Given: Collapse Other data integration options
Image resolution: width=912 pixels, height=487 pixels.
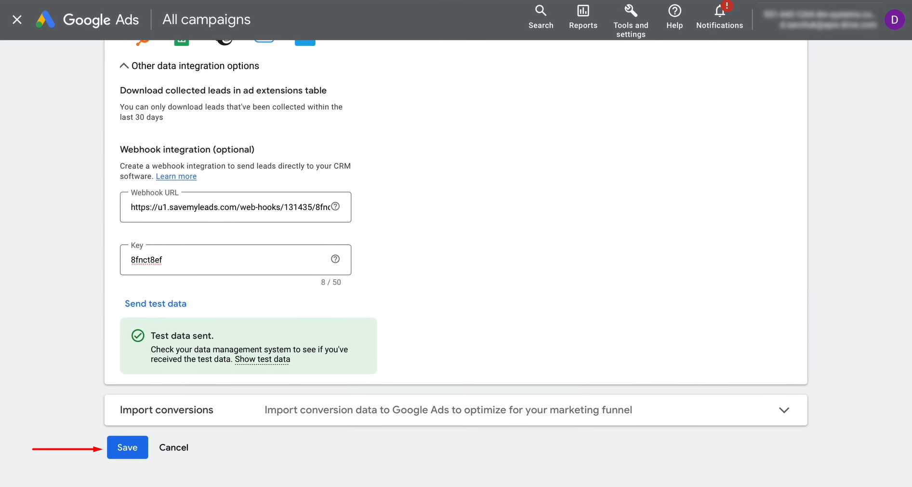Looking at the screenshot, I should click(x=124, y=66).
